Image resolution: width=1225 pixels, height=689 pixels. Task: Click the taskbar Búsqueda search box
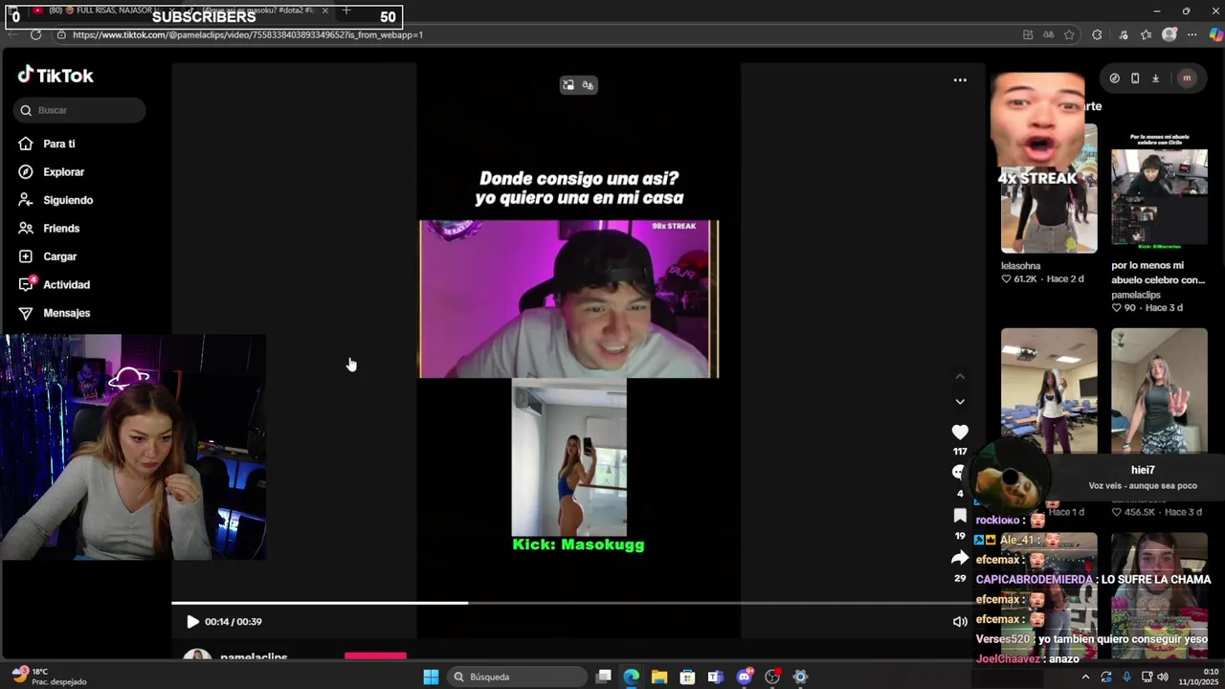coord(517,677)
